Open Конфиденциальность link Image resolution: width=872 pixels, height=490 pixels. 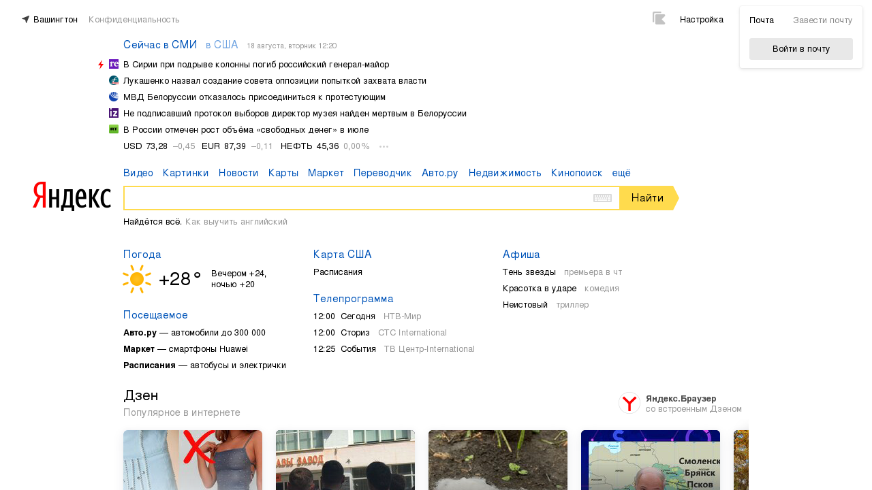[134, 20]
